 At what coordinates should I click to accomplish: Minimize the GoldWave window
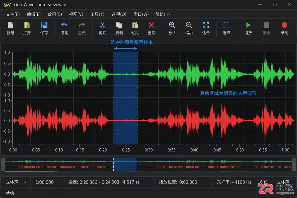point(260,4)
